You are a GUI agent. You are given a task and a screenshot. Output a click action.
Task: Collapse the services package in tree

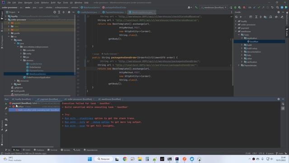coord(21,60)
